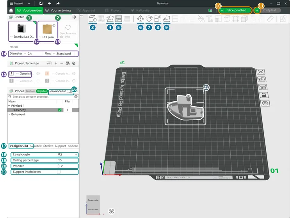
Task: Switch to the Voorvertoning tab
Action: coord(58,11)
